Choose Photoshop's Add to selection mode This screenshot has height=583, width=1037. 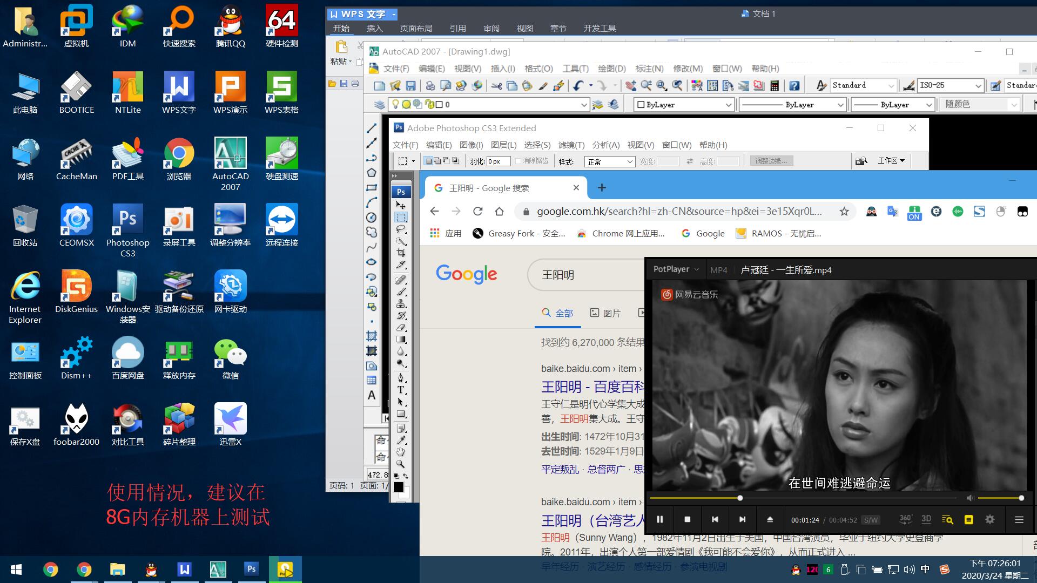[437, 161]
